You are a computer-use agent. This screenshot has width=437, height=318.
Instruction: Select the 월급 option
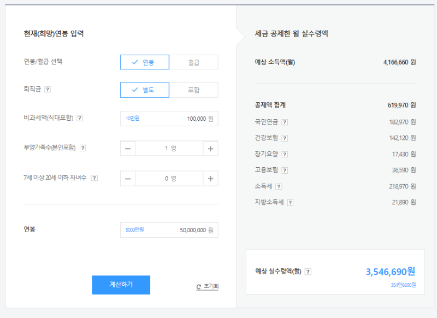tap(193, 62)
